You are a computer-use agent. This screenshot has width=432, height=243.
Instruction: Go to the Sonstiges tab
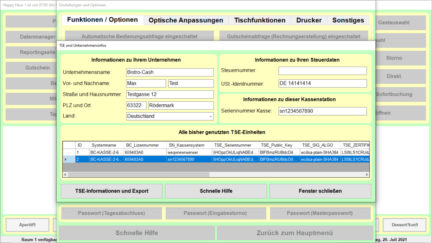348,20
